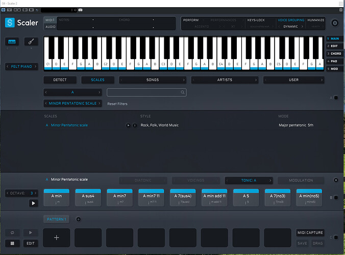The width and height of the screenshot is (345, 255).
Task: Open MINOR PENTATONIC SCALE selector
Action: [x=72, y=104]
